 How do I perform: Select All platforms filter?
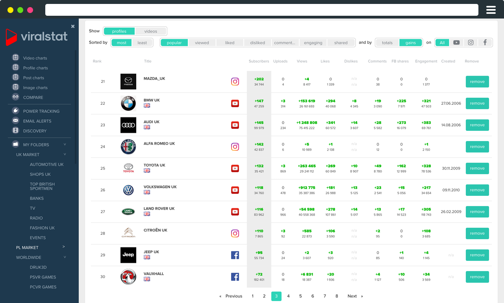(x=442, y=43)
